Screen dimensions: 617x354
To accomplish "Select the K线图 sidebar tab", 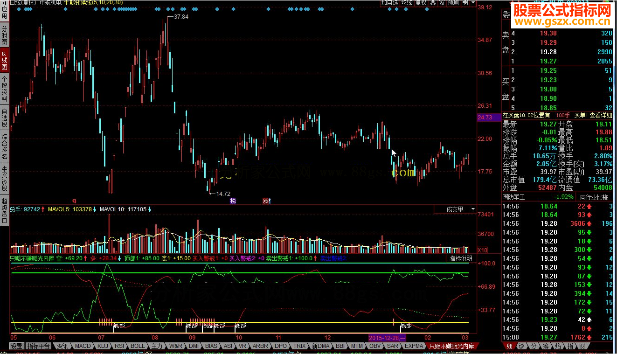I will pos(4,59).
